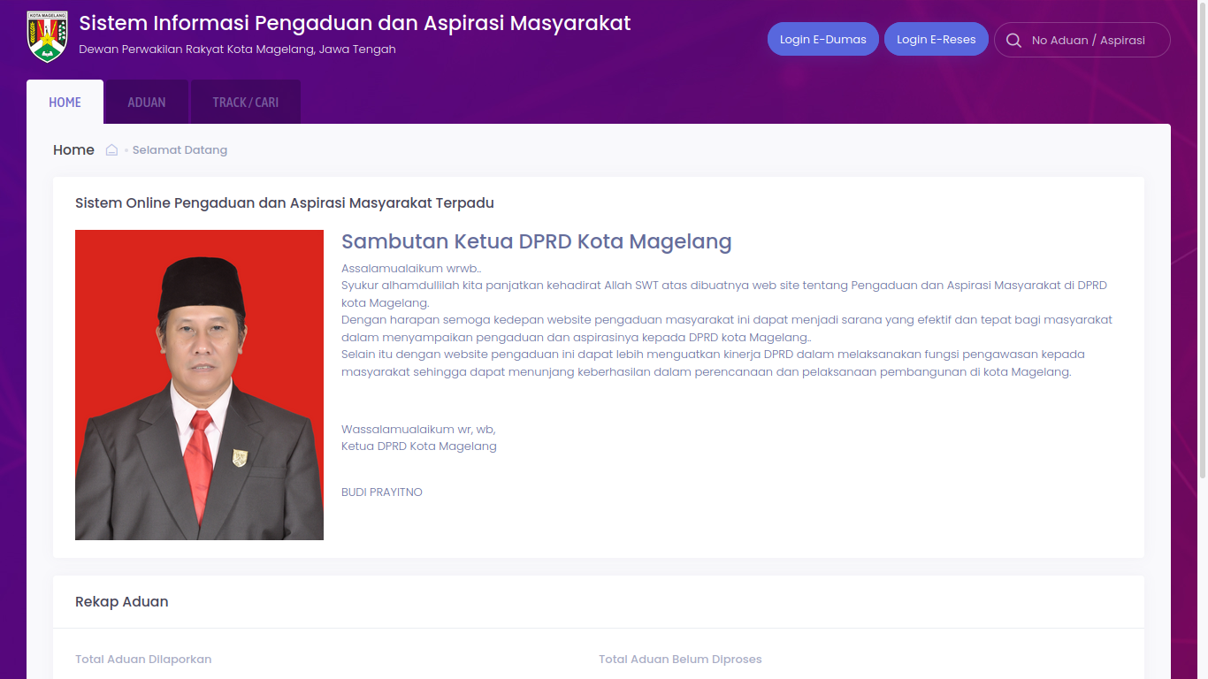Click the Selamat Datang breadcrumb text
The image size is (1208, 679).
[180, 149]
